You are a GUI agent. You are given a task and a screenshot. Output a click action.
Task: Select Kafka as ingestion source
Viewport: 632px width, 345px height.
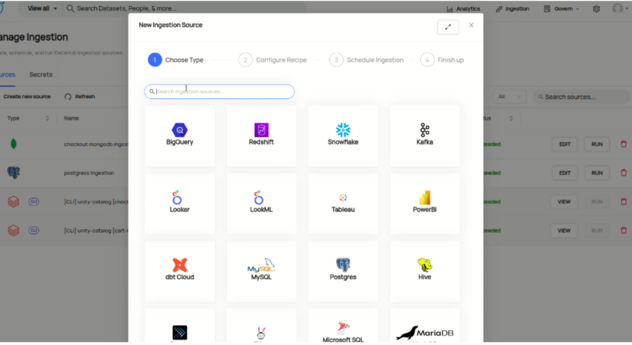point(425,136)
